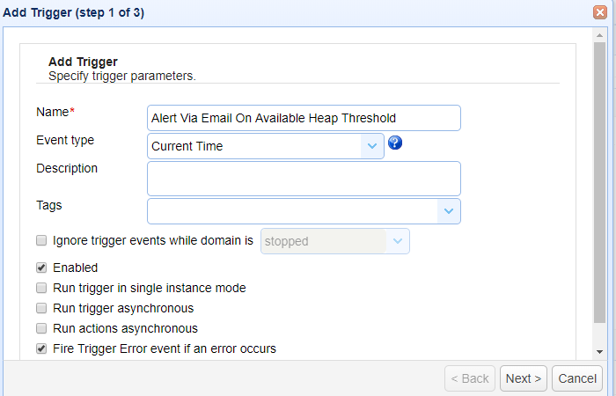The height and width of the screenshot is (396, 616).
Task: Uncheck the Enabled checkbox
Action: pyautogui.click(x=41, y=268)
